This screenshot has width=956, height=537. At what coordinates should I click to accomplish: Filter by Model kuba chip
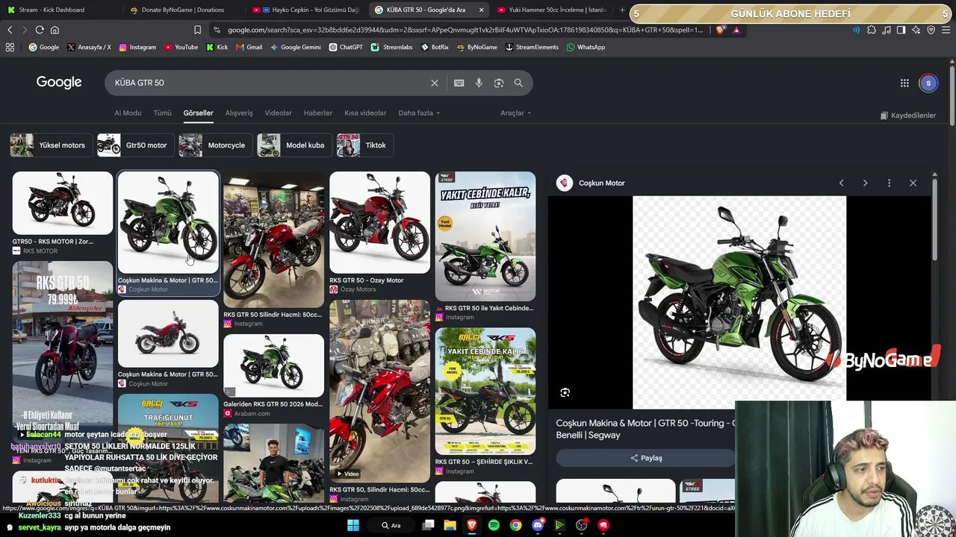click(294, 145)
